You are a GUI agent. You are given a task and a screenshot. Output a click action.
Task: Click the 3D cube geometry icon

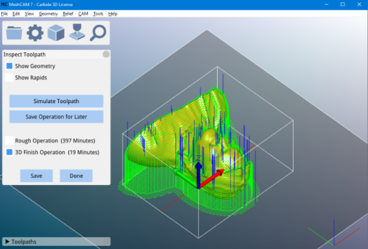click(56, 33)
